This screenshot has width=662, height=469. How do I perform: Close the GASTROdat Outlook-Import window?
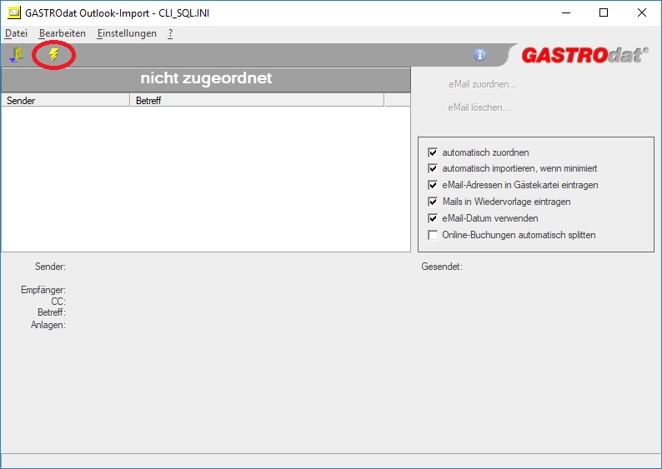click(x=642, y=12)
